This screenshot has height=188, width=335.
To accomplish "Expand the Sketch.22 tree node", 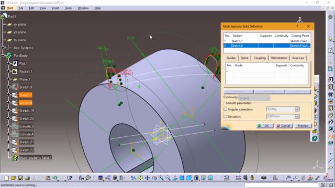I will pyautogui.click(x=8, y=150).
